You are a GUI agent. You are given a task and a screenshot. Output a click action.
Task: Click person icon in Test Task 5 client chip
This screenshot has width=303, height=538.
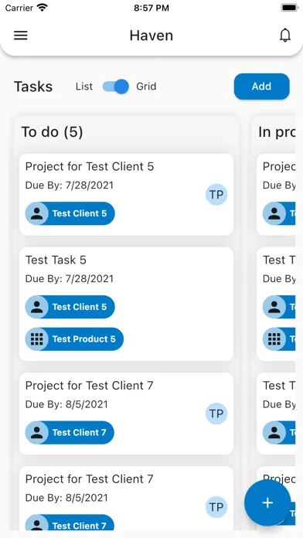point(37,307)
